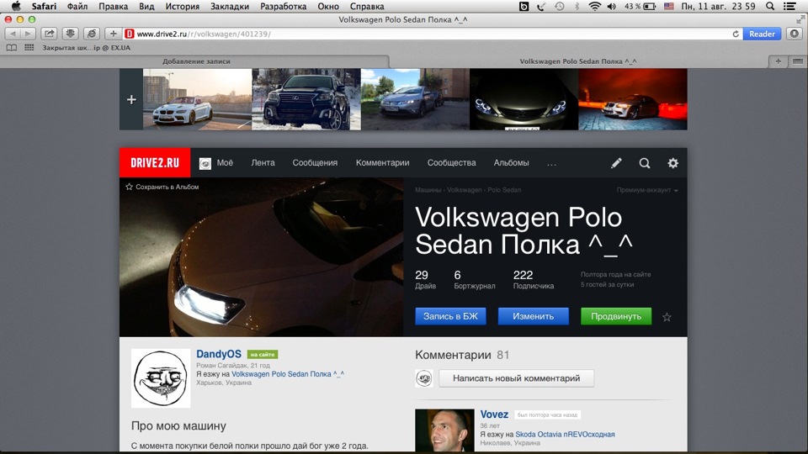
Task: Open Альбомы in the site navigation
Action: pos(511,162)
